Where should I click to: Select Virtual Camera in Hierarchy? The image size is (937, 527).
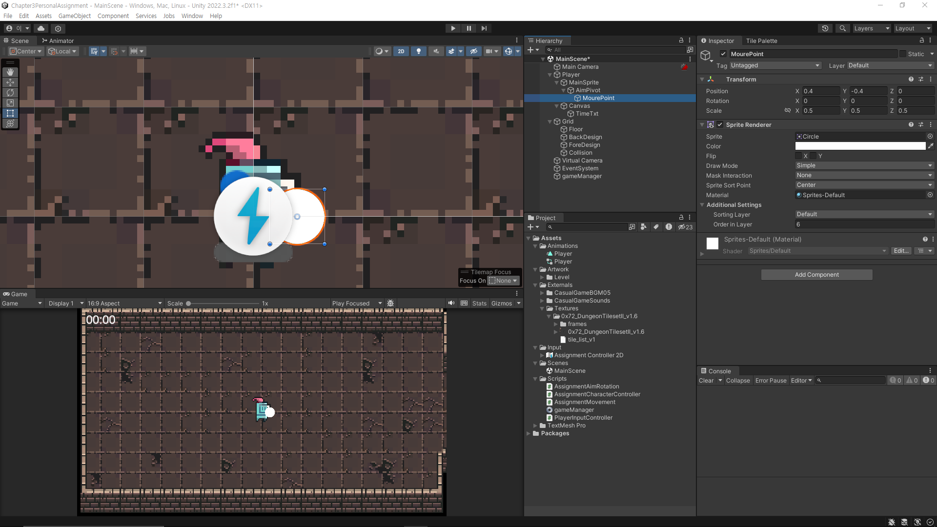(x=582, y=161)
